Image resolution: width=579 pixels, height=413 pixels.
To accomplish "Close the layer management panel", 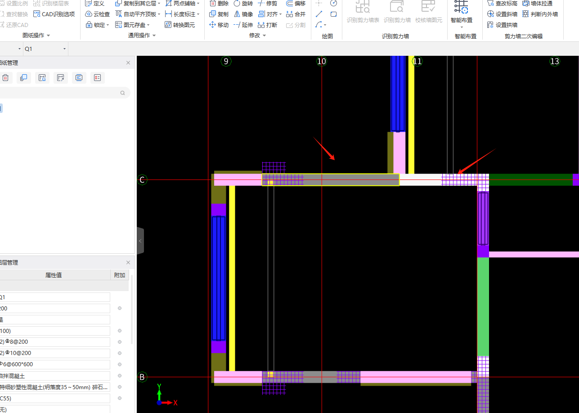I will (128, 262).
